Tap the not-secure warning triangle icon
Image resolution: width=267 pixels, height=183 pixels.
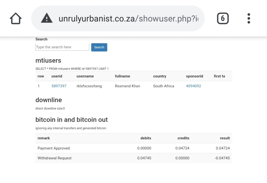tap(46, 19)
